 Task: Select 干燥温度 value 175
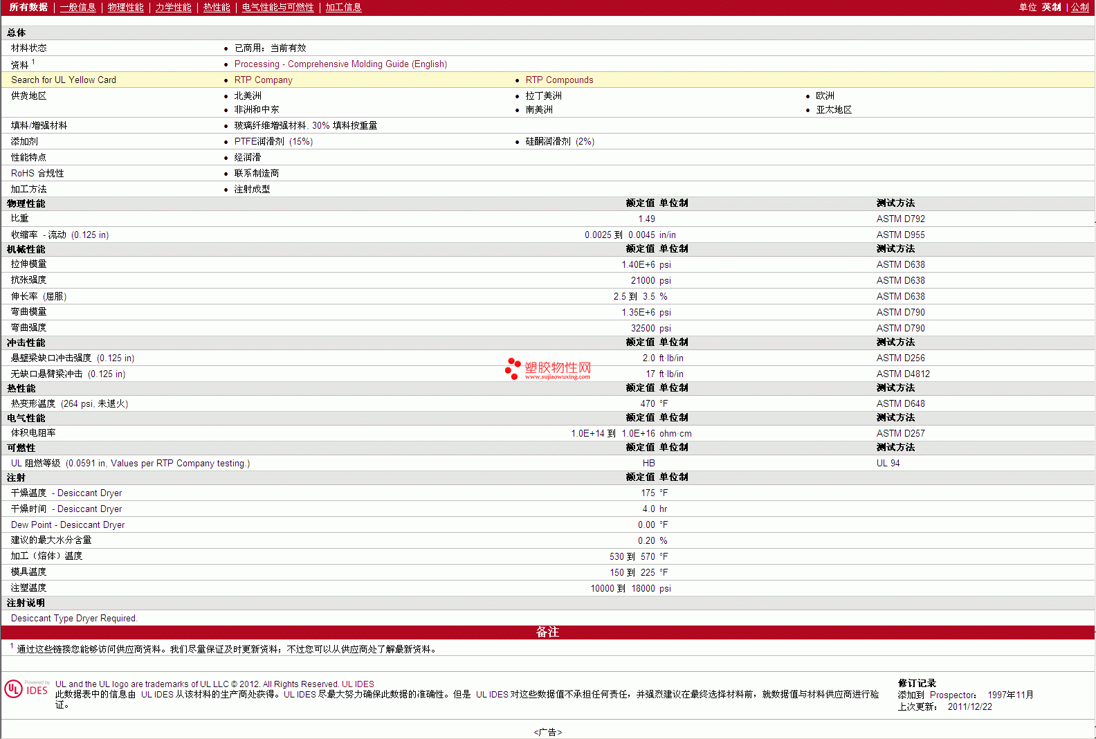[x=648, y=493]
